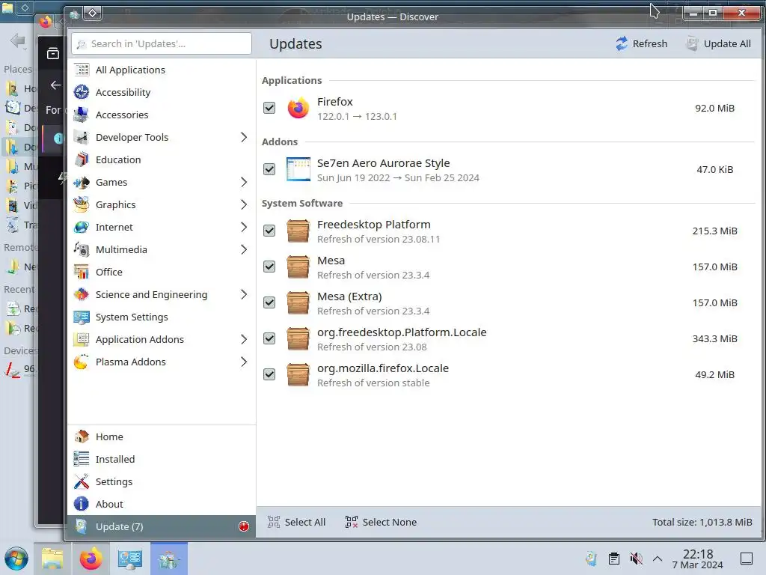The image size is (766, 575).
Task: Expand the Plasma Addons arrow
Action: tap(244, 362)
